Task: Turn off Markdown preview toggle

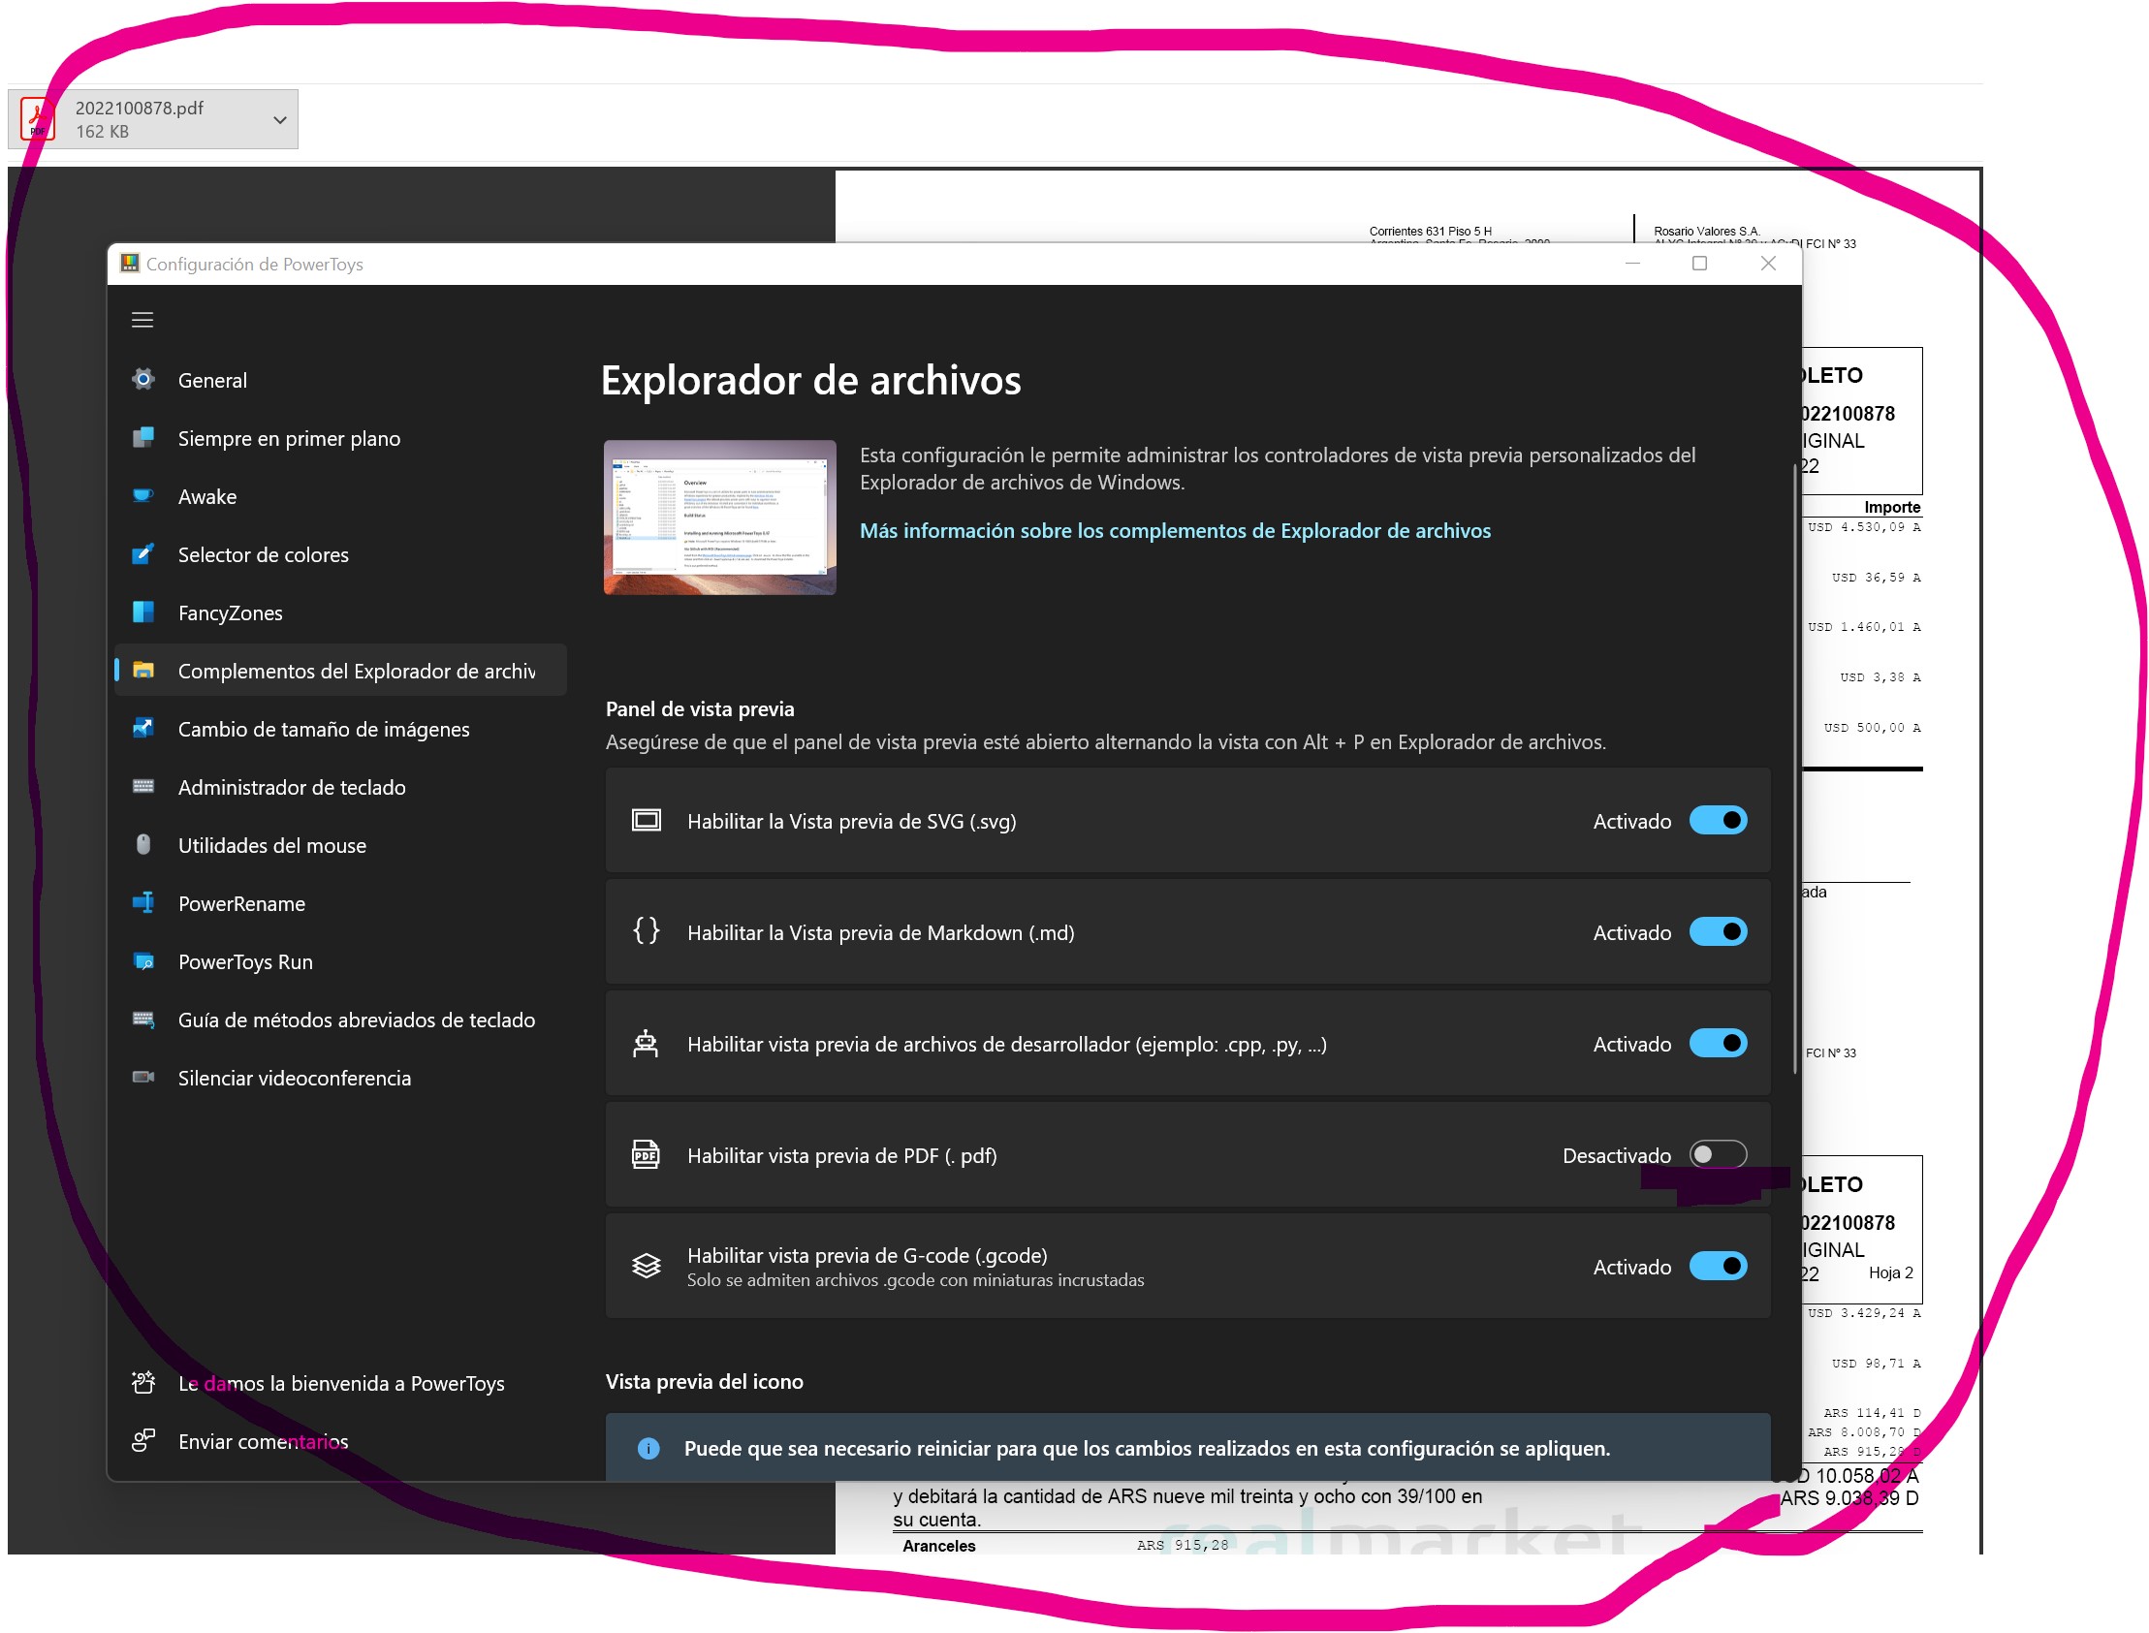Action: tap(1717, 931)
